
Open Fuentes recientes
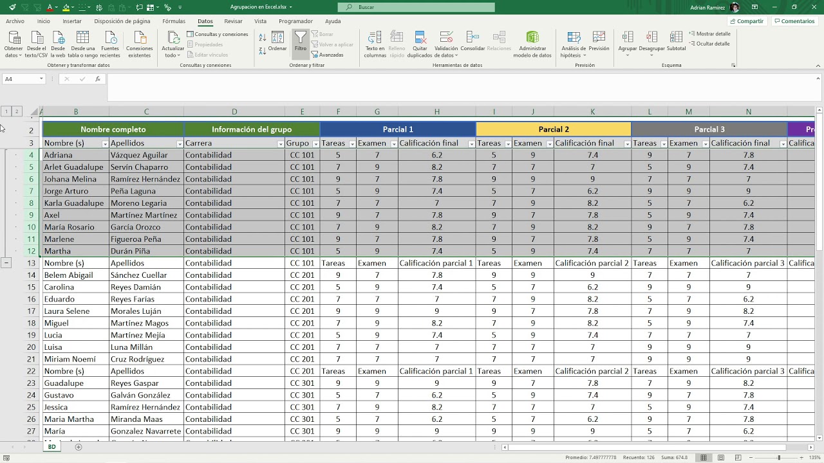[110, 44]
